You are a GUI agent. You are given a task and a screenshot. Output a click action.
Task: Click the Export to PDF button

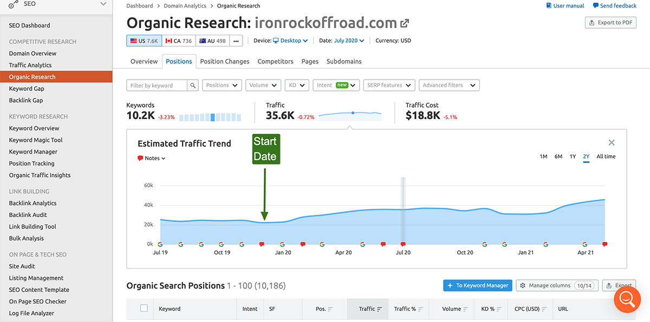point(610,23)
